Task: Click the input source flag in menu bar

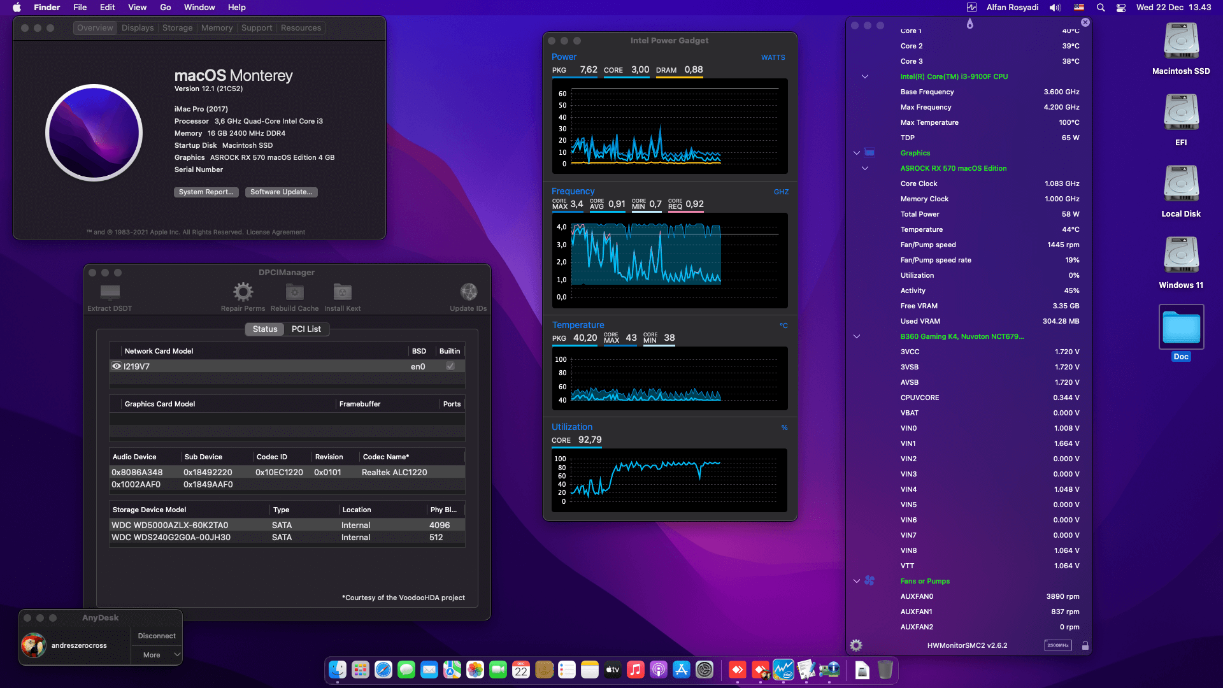Action: (1079, 8)
